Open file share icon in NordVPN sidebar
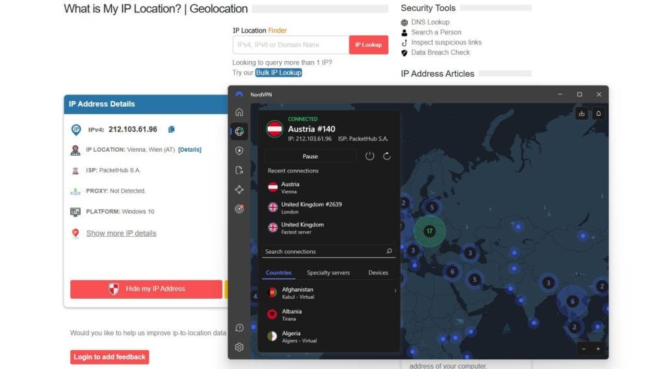The width and height of the screenshot is (666, 369). [239, 171]
